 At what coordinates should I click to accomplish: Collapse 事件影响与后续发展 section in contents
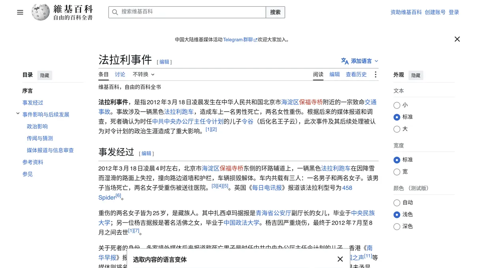click(x=18, y=114)
